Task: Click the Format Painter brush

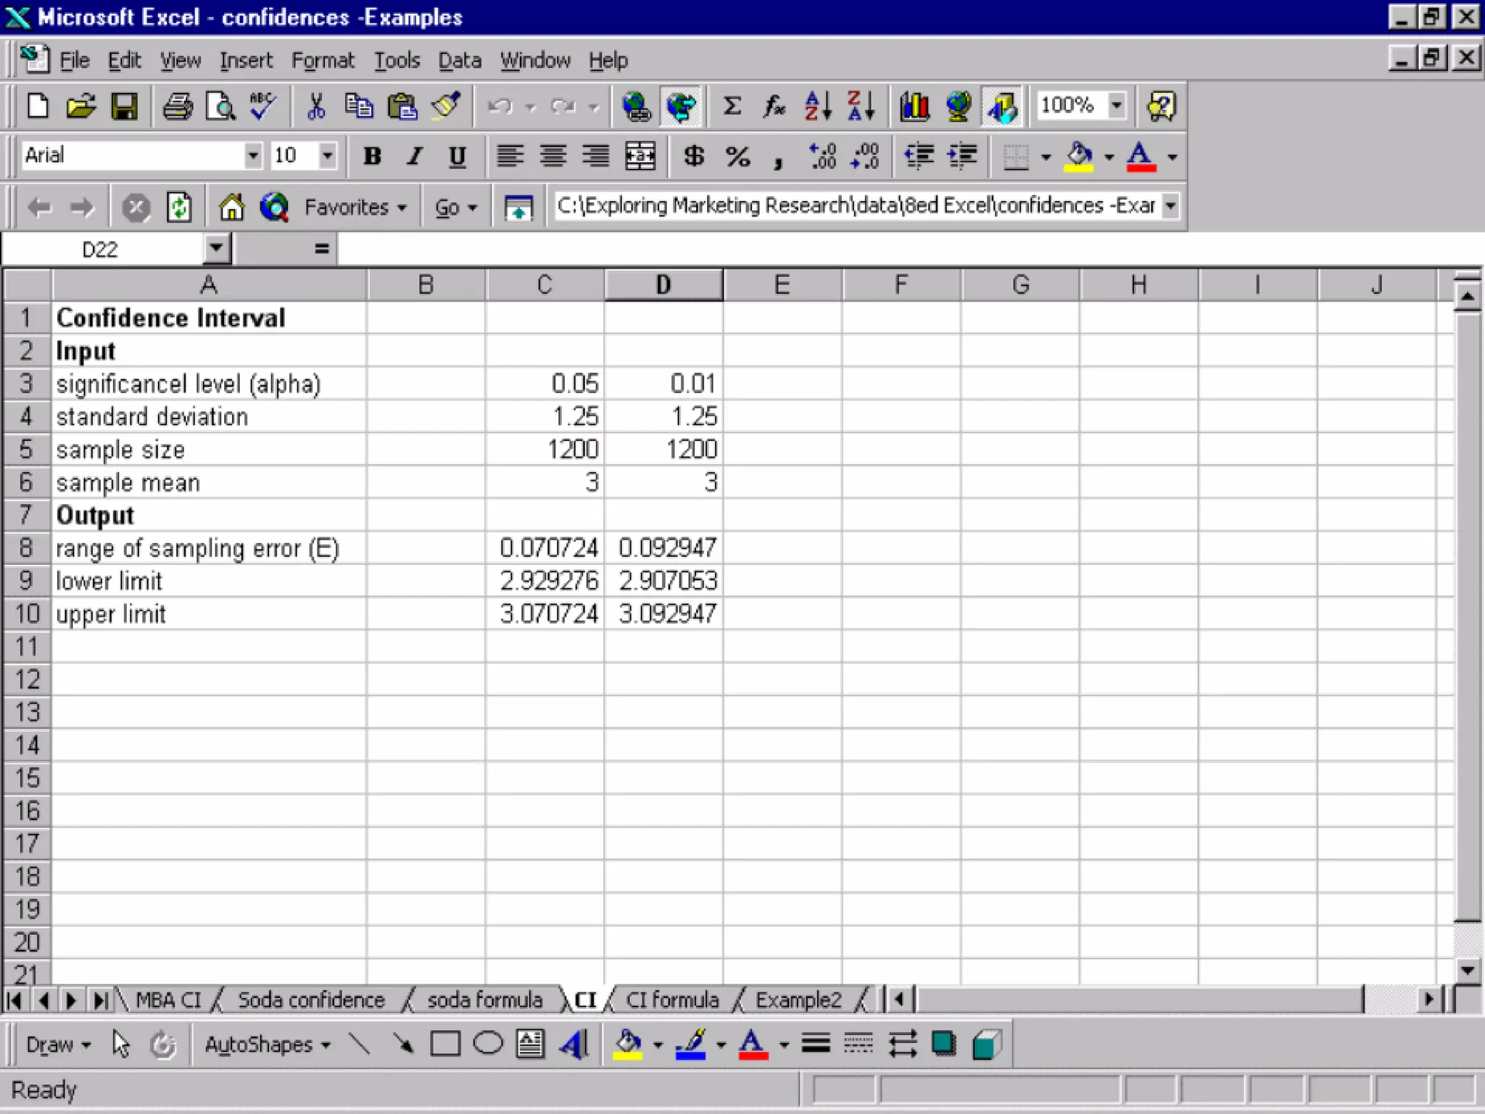Action: tap(446, 107)
